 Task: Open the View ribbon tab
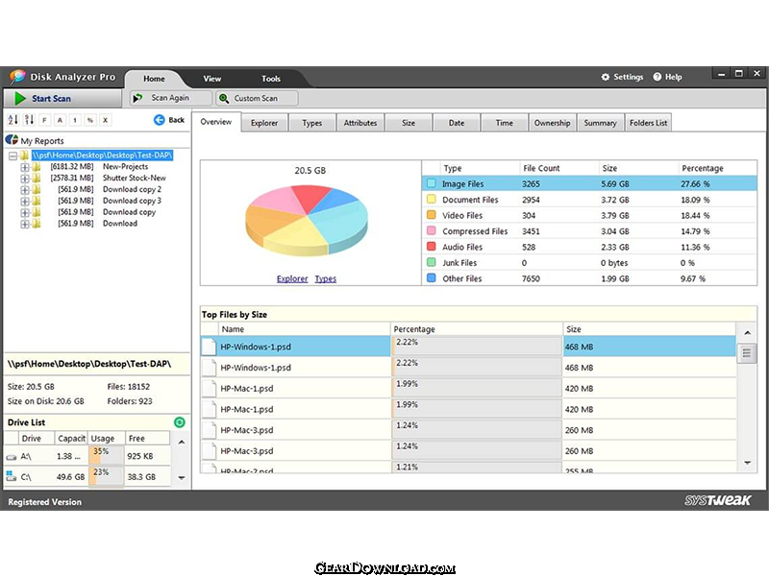tap(211, 79)
